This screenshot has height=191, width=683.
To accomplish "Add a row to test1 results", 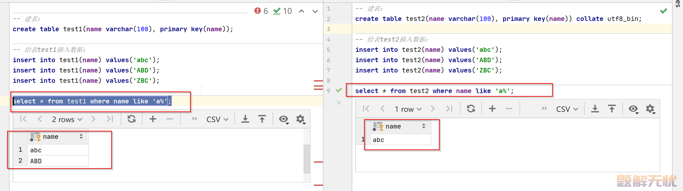I will [153, 119].
